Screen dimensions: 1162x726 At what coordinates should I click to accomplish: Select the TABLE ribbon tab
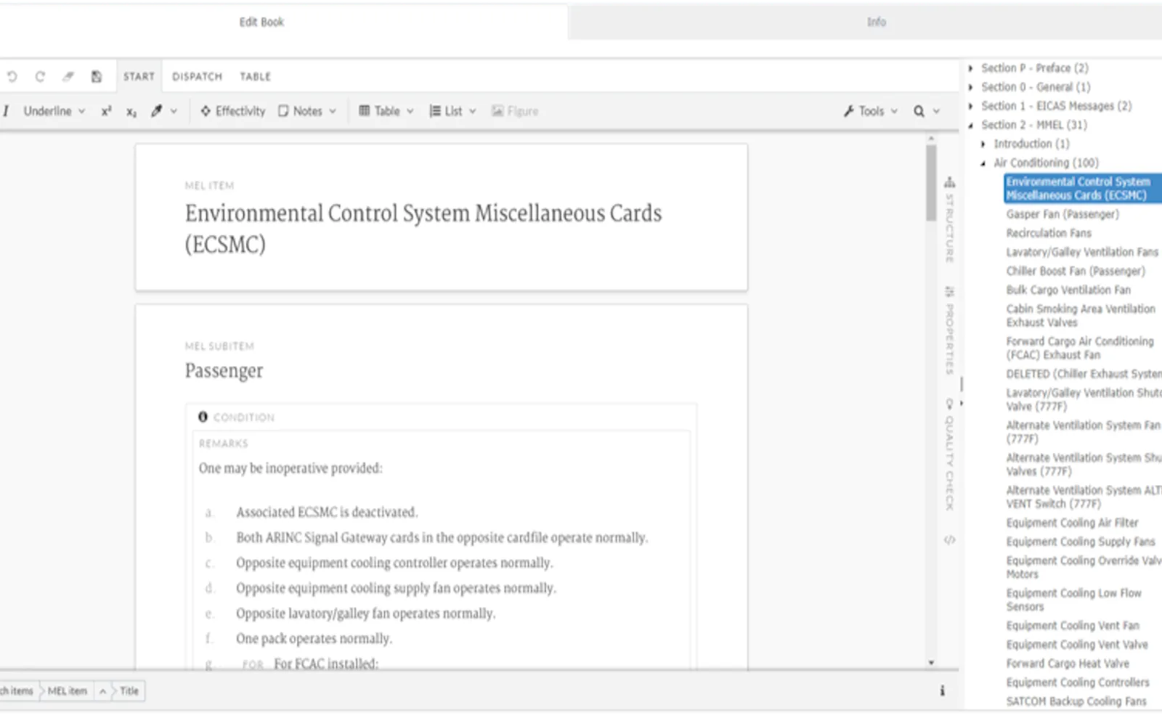255,76
